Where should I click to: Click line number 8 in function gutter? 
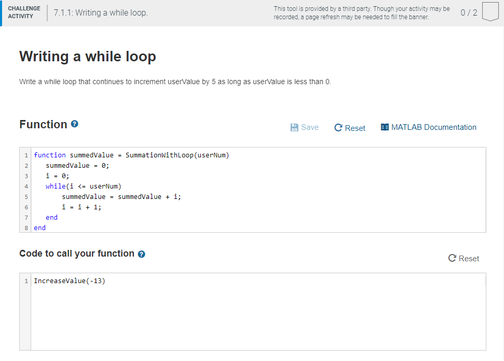[26, 228]
